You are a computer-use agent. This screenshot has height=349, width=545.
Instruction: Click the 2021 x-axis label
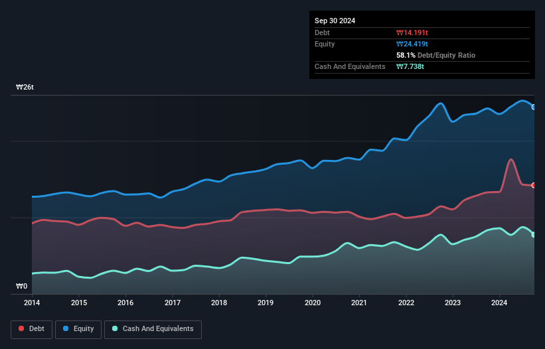point(359,303)
